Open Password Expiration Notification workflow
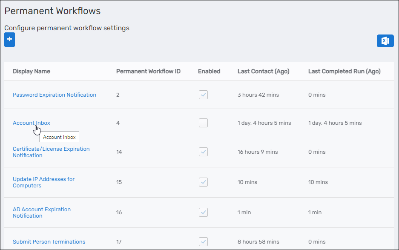This screenshot has height=250, width=399. pyautogui.click(x=54, y=95)
